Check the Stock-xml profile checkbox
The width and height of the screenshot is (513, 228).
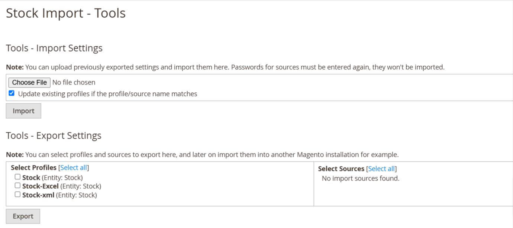coord(17,194)
